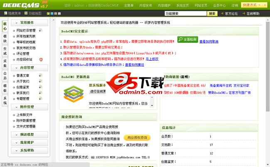The height and width of the screenshot is (167, 270).
Task: Open the 马上修改 link
Action: coord(152,59)
